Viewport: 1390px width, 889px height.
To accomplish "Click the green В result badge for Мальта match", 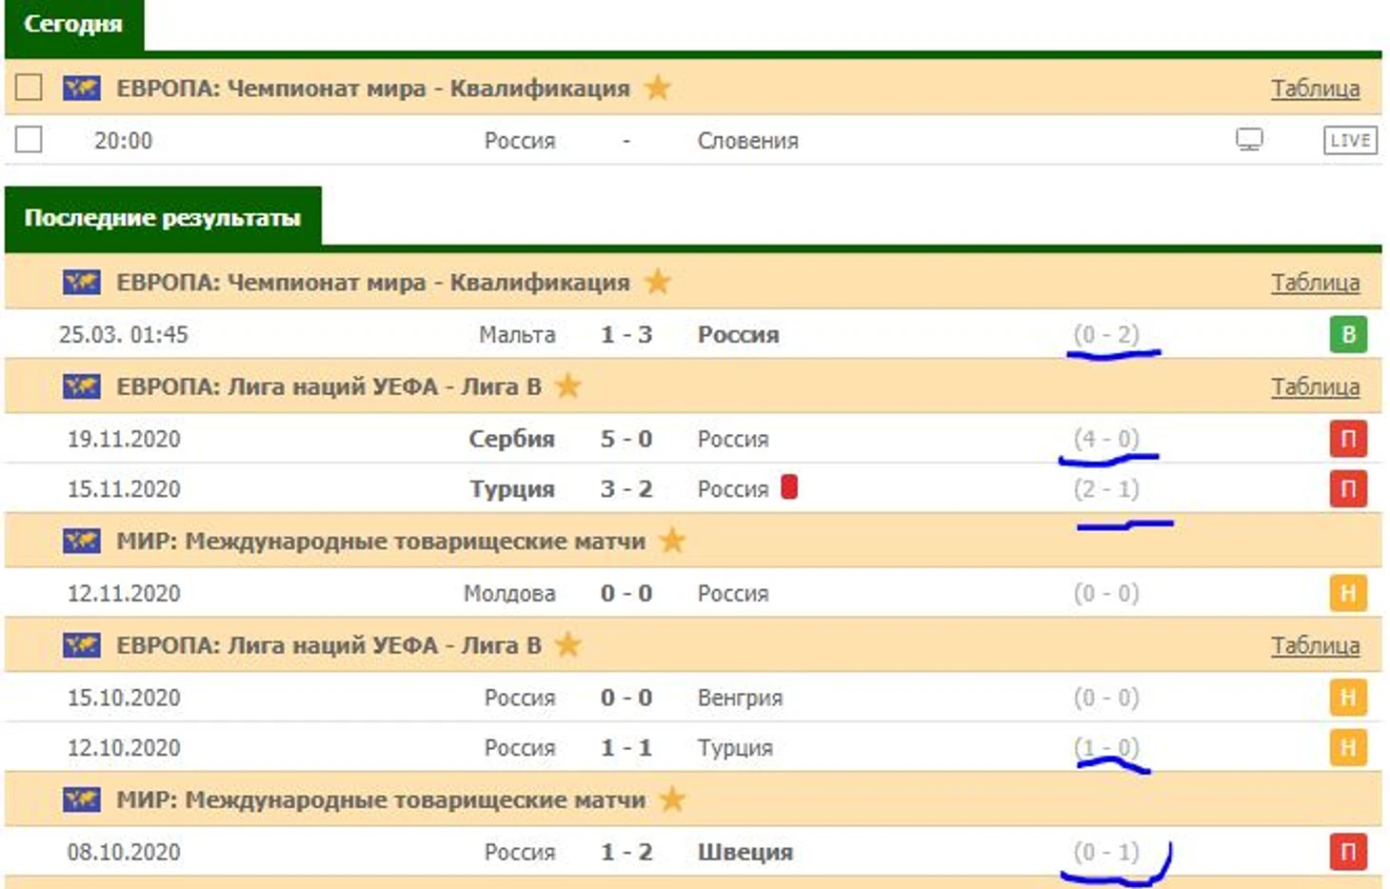I will coord(1347,335).
